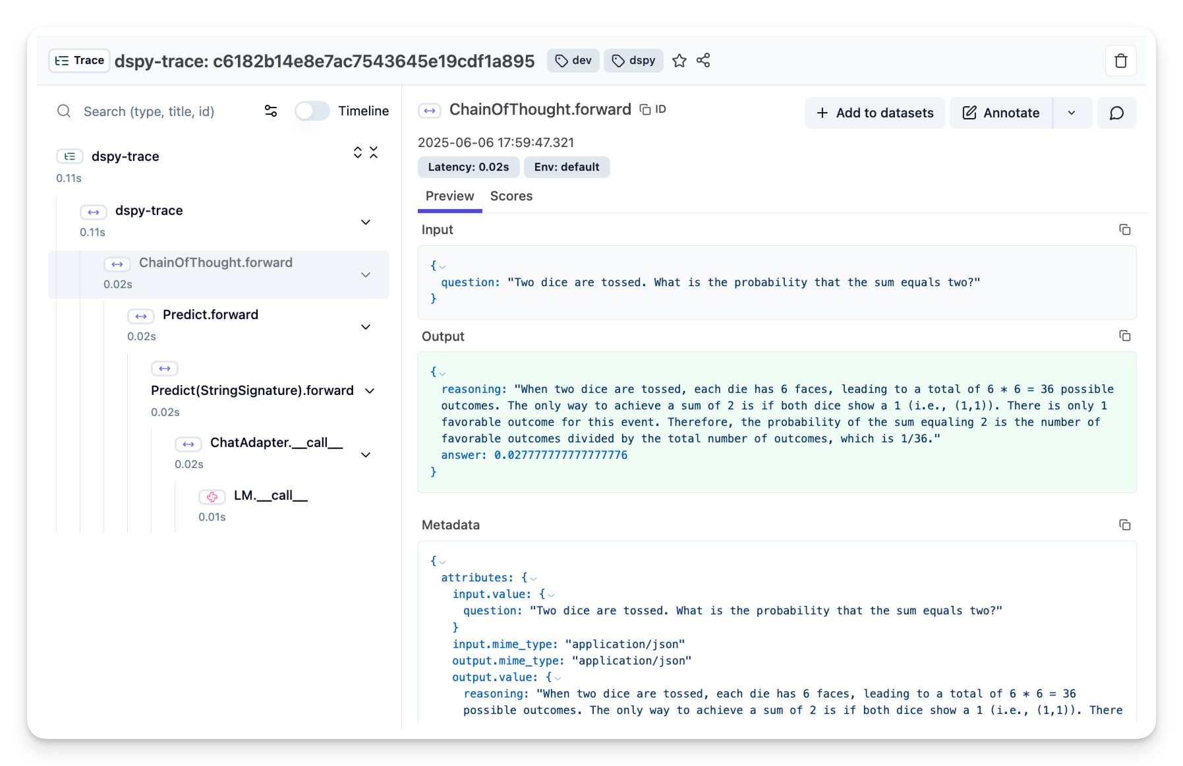Copy the Metadata JSON content
The width and height of the screenshot is (1183, 766).
(x=1124, y=525)
